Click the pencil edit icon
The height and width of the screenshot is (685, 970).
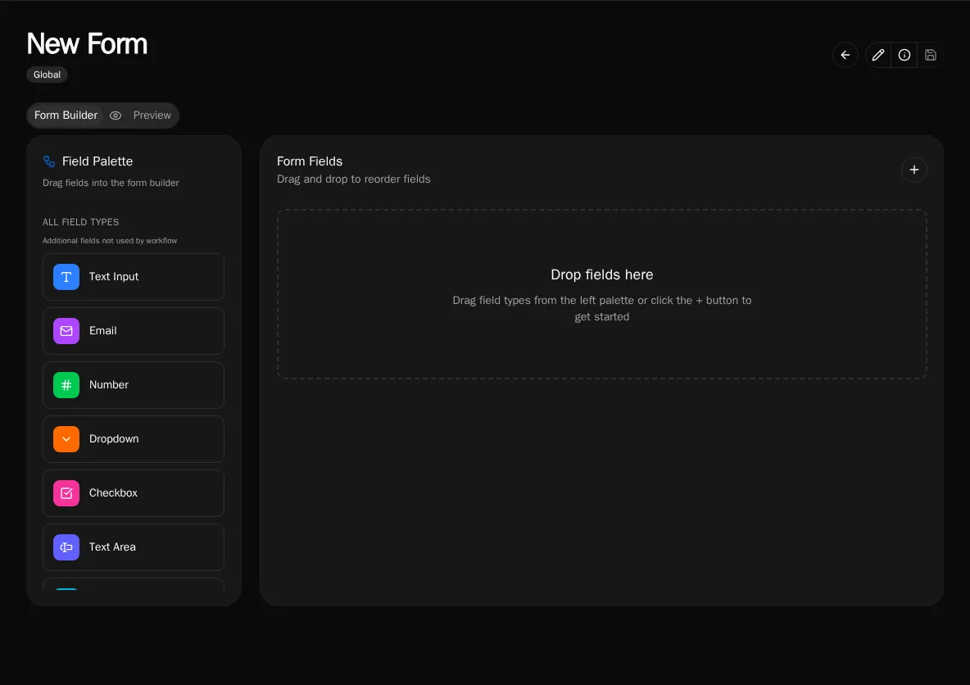[x=877, y=55]
